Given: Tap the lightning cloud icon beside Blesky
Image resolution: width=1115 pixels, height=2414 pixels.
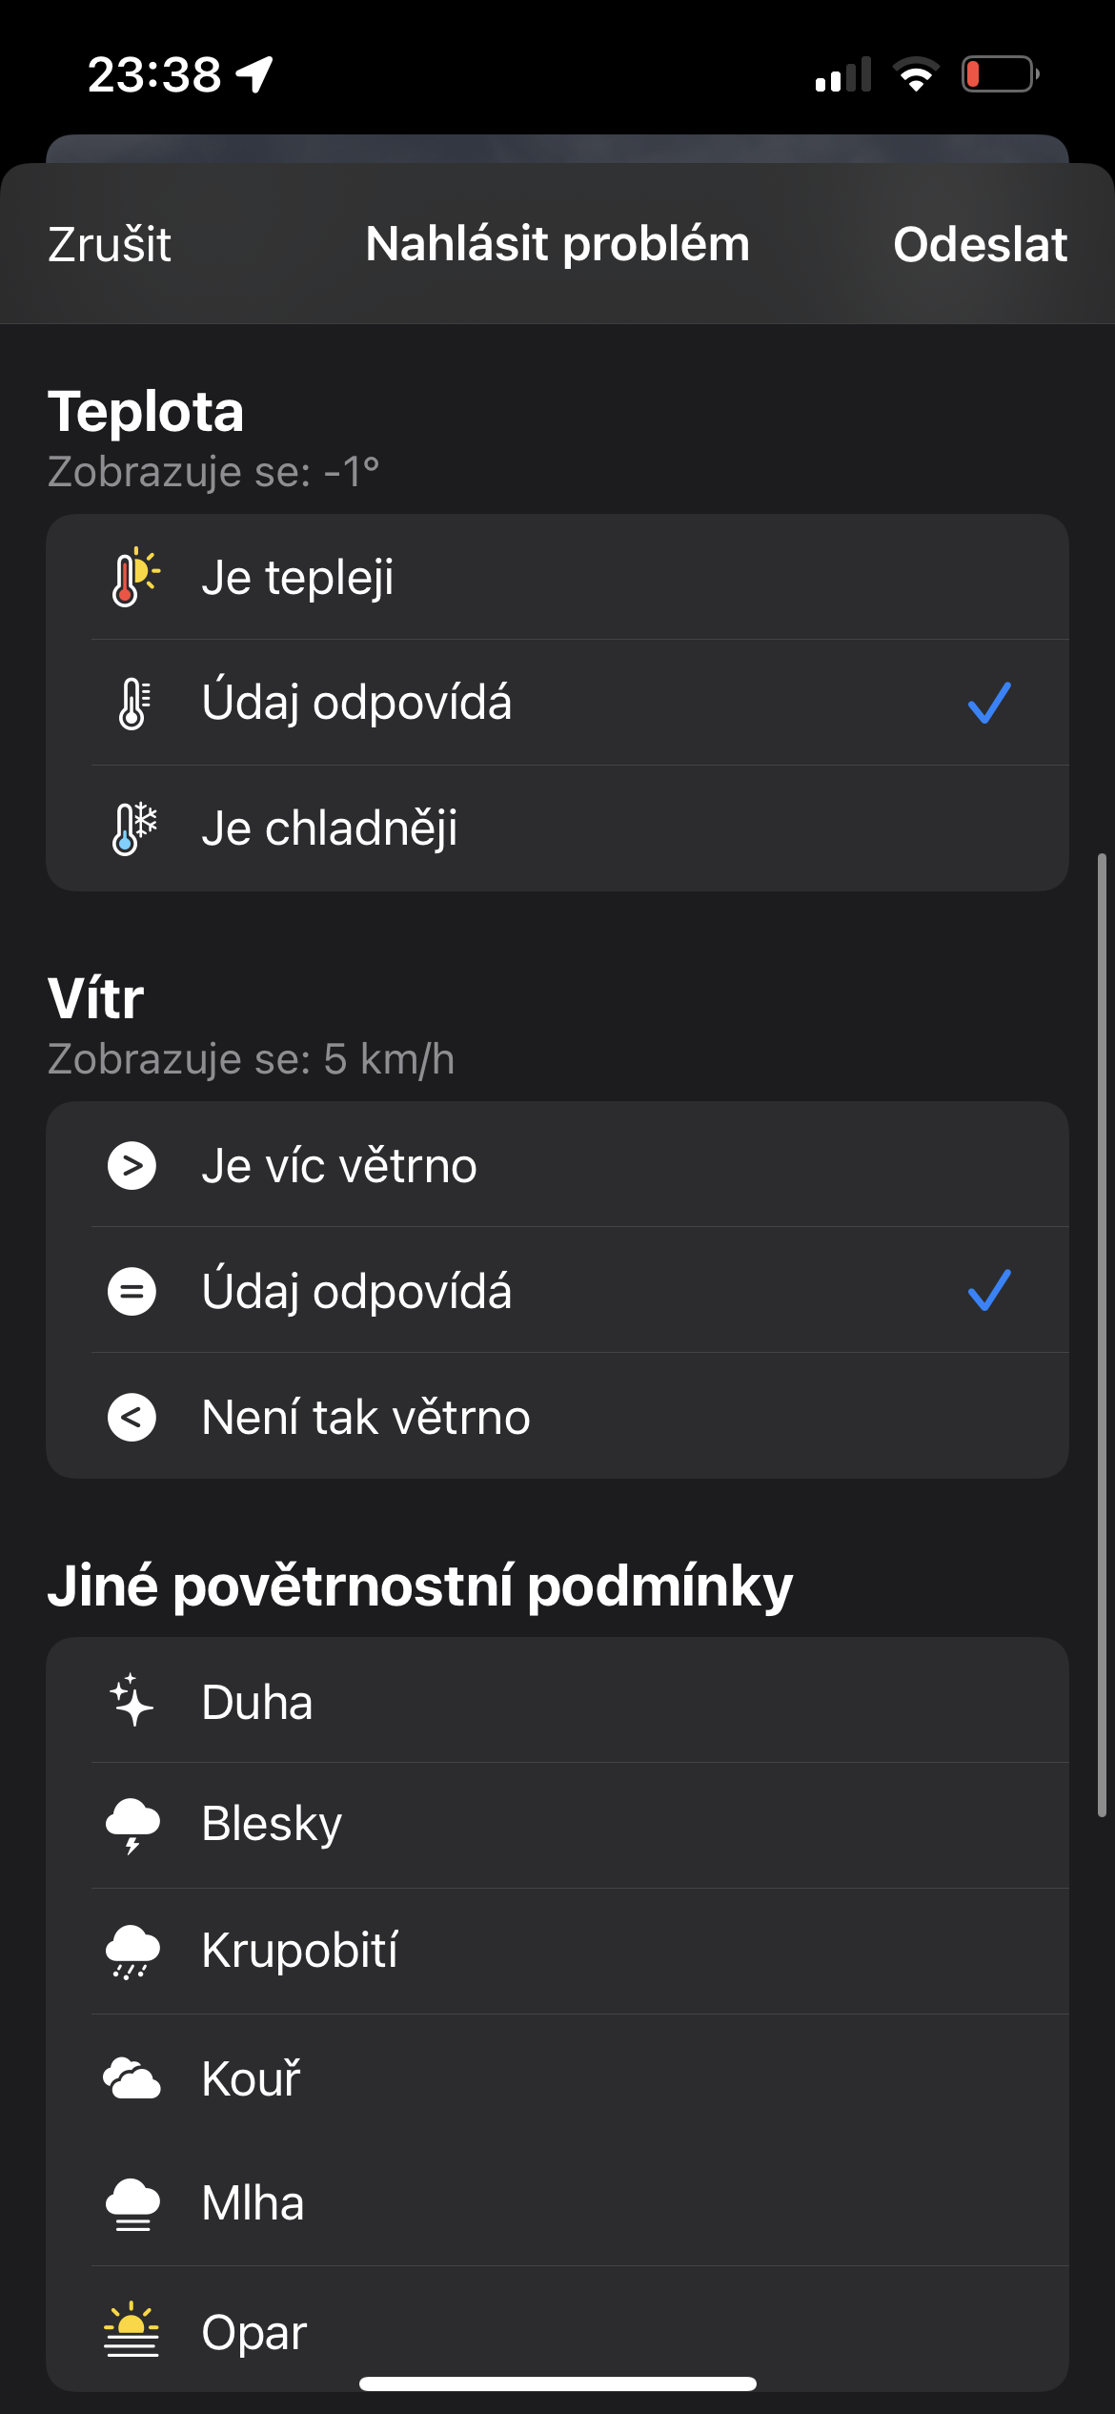Looking at the screenshot, I should (132, 1825).
